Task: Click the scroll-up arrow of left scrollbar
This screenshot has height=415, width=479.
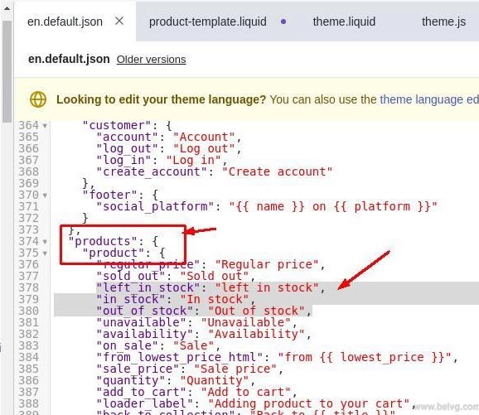Action: (x=7, y=8)
